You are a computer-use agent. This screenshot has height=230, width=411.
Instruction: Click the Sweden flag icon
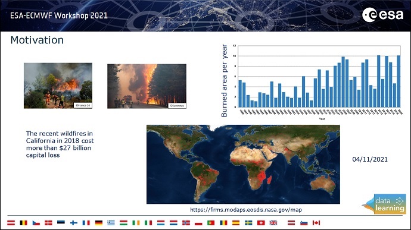click(248, 223)
